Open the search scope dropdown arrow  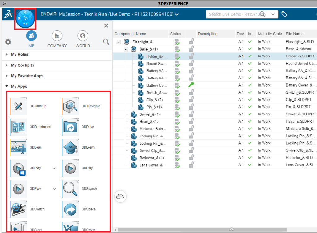tap(273, 14)
